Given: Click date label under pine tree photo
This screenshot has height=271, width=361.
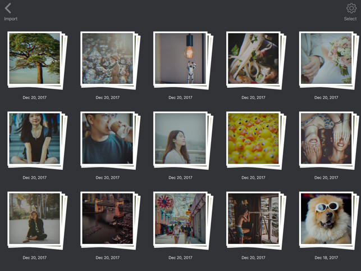Looking at the screenshot, I should [35, 98].
